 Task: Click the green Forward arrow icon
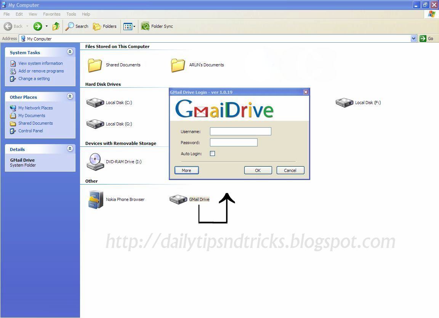37,26
